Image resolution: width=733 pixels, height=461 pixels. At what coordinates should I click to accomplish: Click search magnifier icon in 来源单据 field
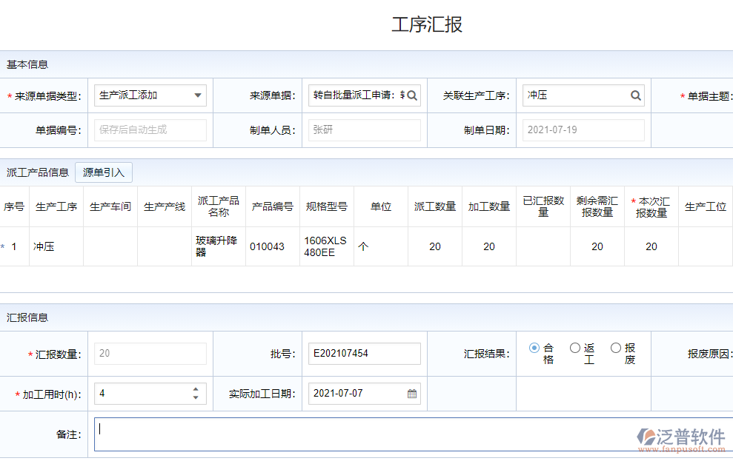413,95
